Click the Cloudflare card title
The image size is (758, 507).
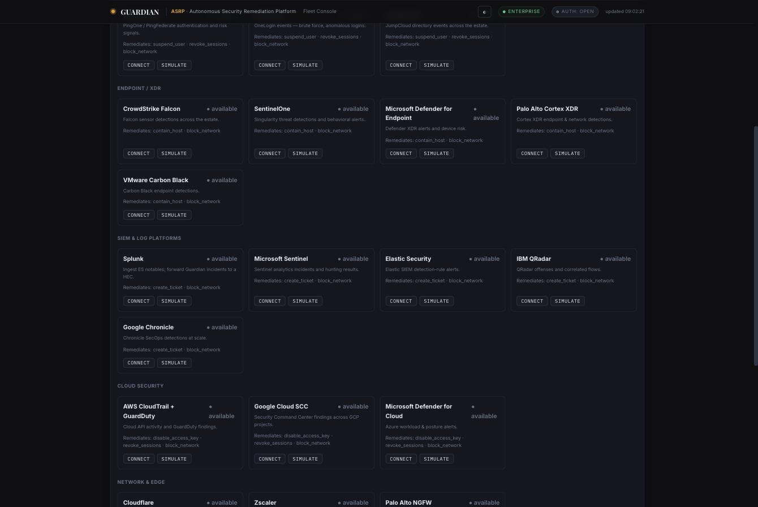pyautogui.click(x=139, y=502)
